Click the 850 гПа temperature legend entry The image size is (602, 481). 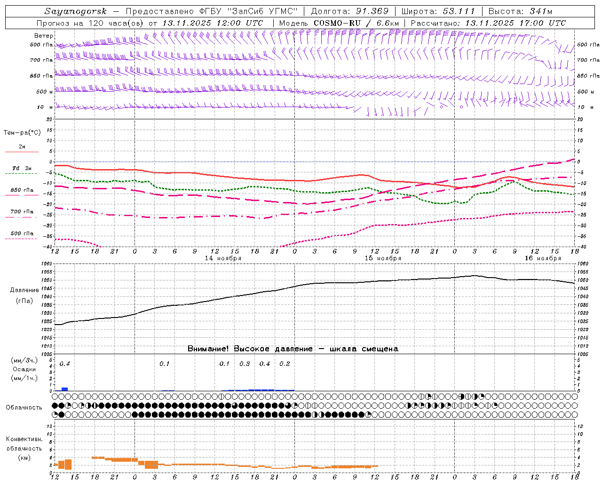22,190
